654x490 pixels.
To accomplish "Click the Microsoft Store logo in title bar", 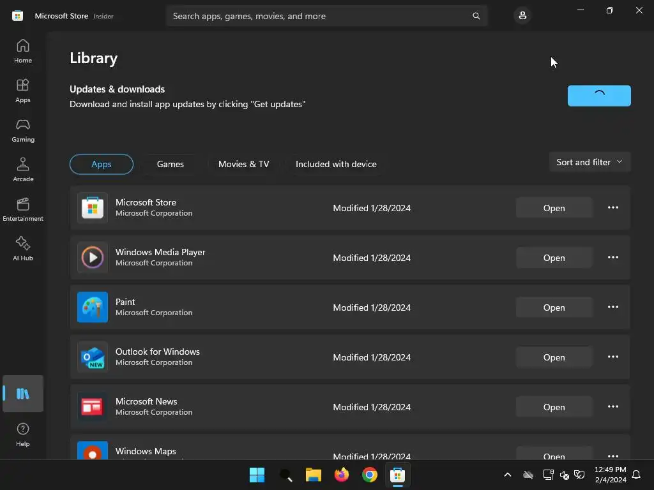I will (x=17, y=16).
